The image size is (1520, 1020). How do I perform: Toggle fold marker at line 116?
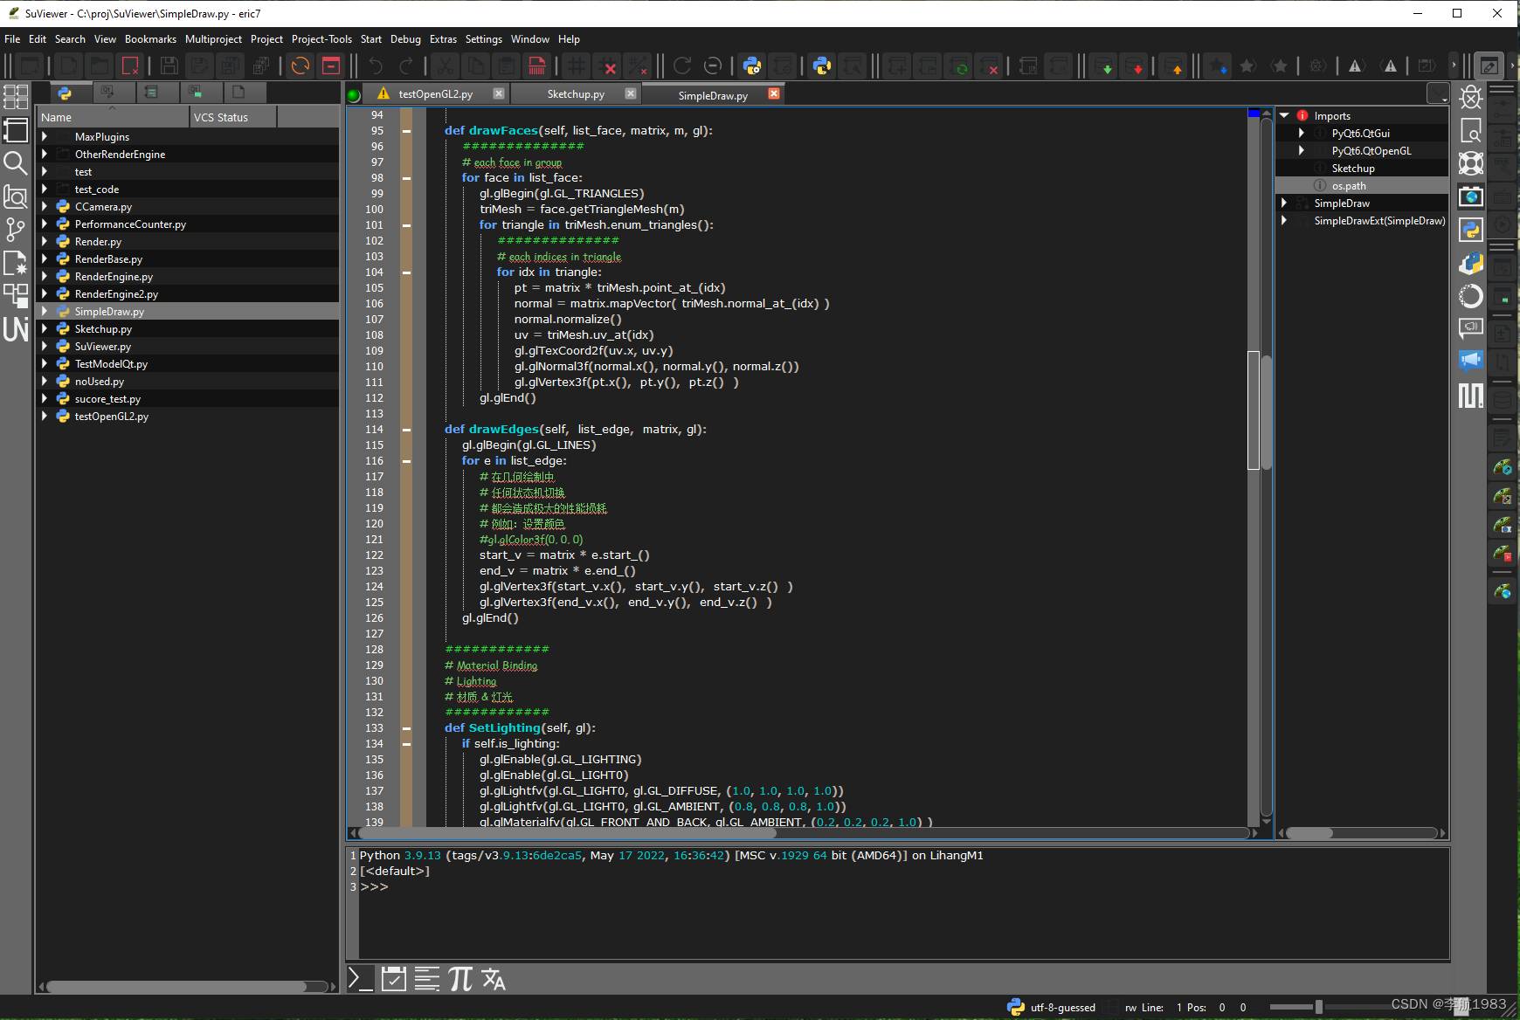pyautogui.click(x=406, y=461)
